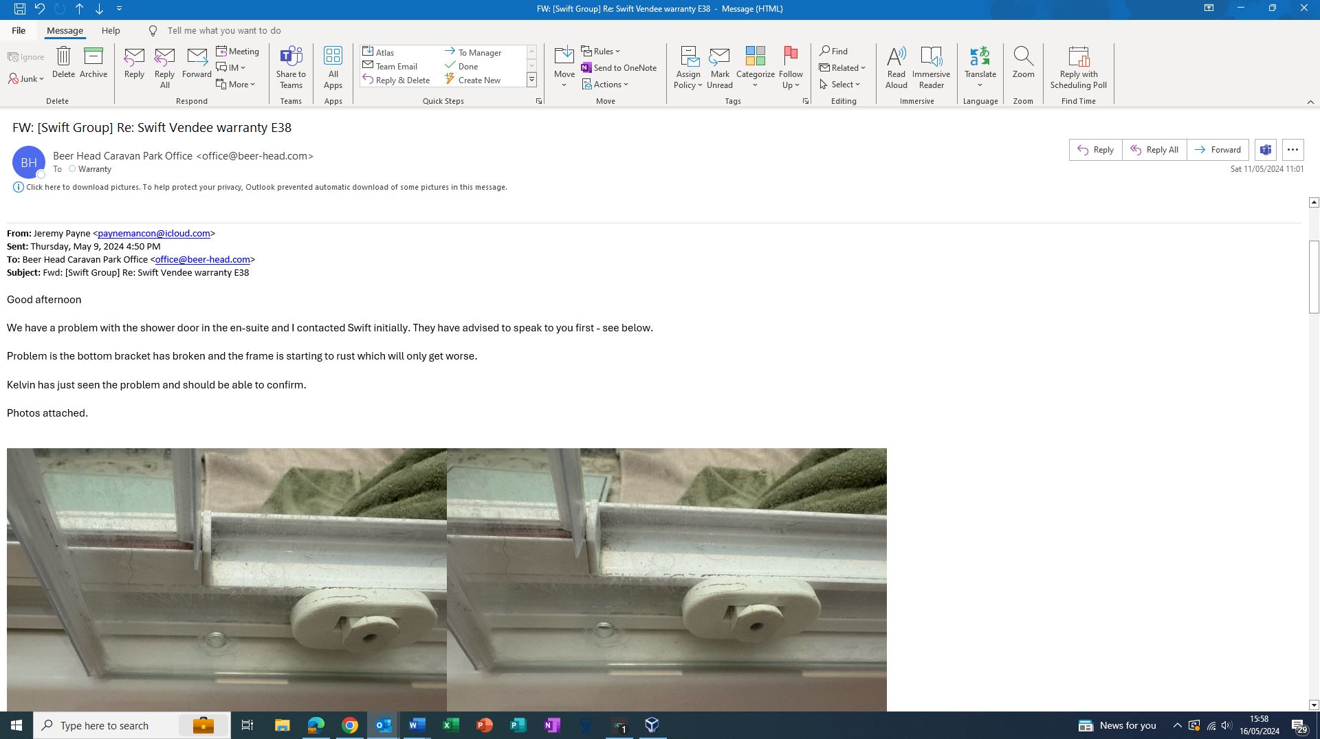Viewport: 1320px width, 739px height.
Task: Archive this email message
Action: [x=93, y=63]
